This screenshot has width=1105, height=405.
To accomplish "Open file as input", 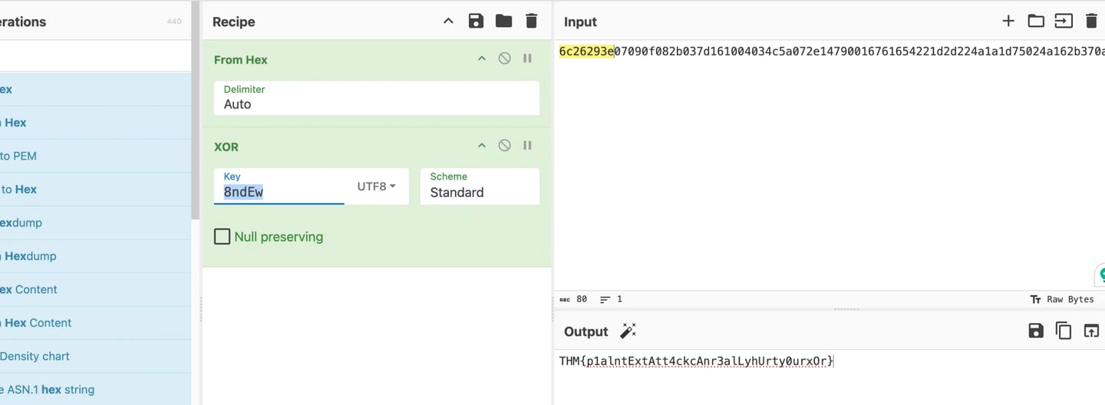I will 1064,21.
